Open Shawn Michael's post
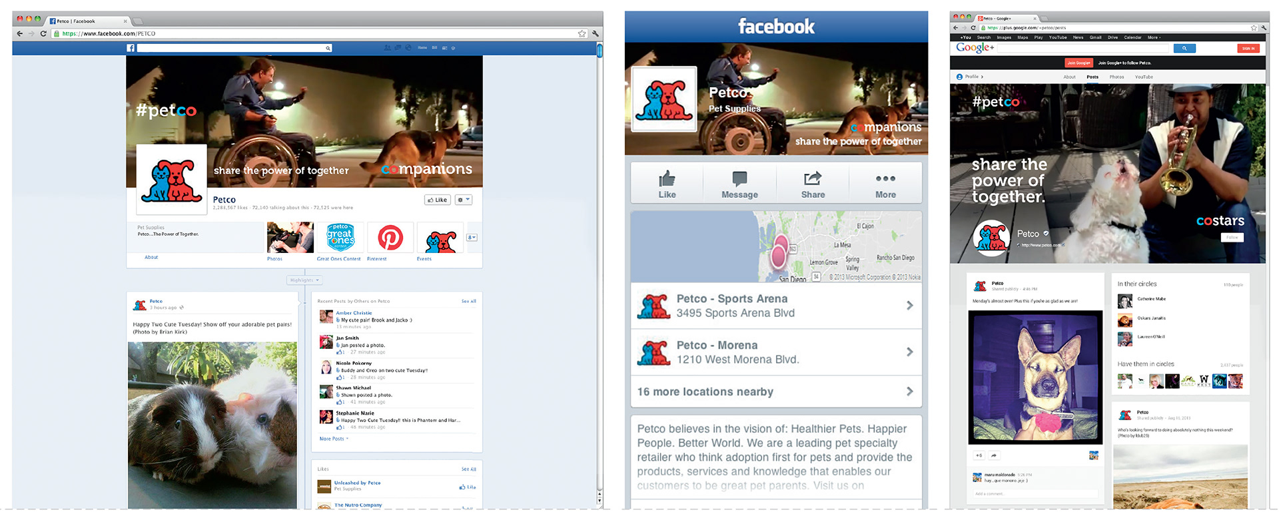Viewport: 1279px width, 520px height. (x=397, y=395)
